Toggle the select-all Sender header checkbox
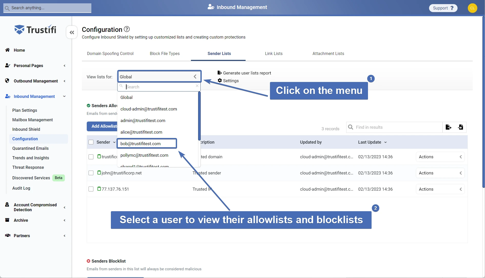This screenshot has width=485, height=278. [x=91, y=142]
